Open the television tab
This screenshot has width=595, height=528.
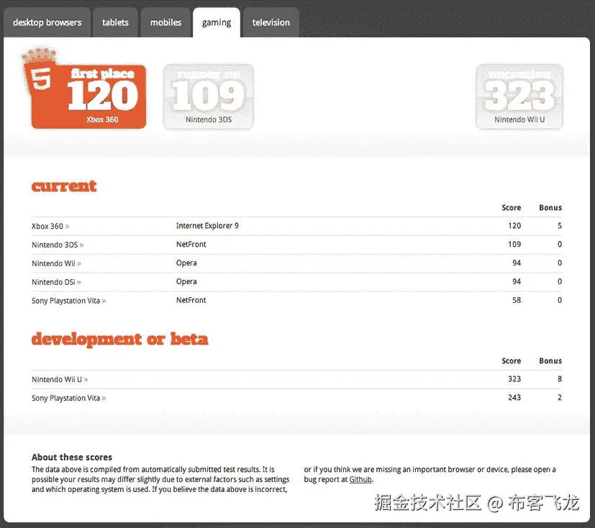point(271,22)
